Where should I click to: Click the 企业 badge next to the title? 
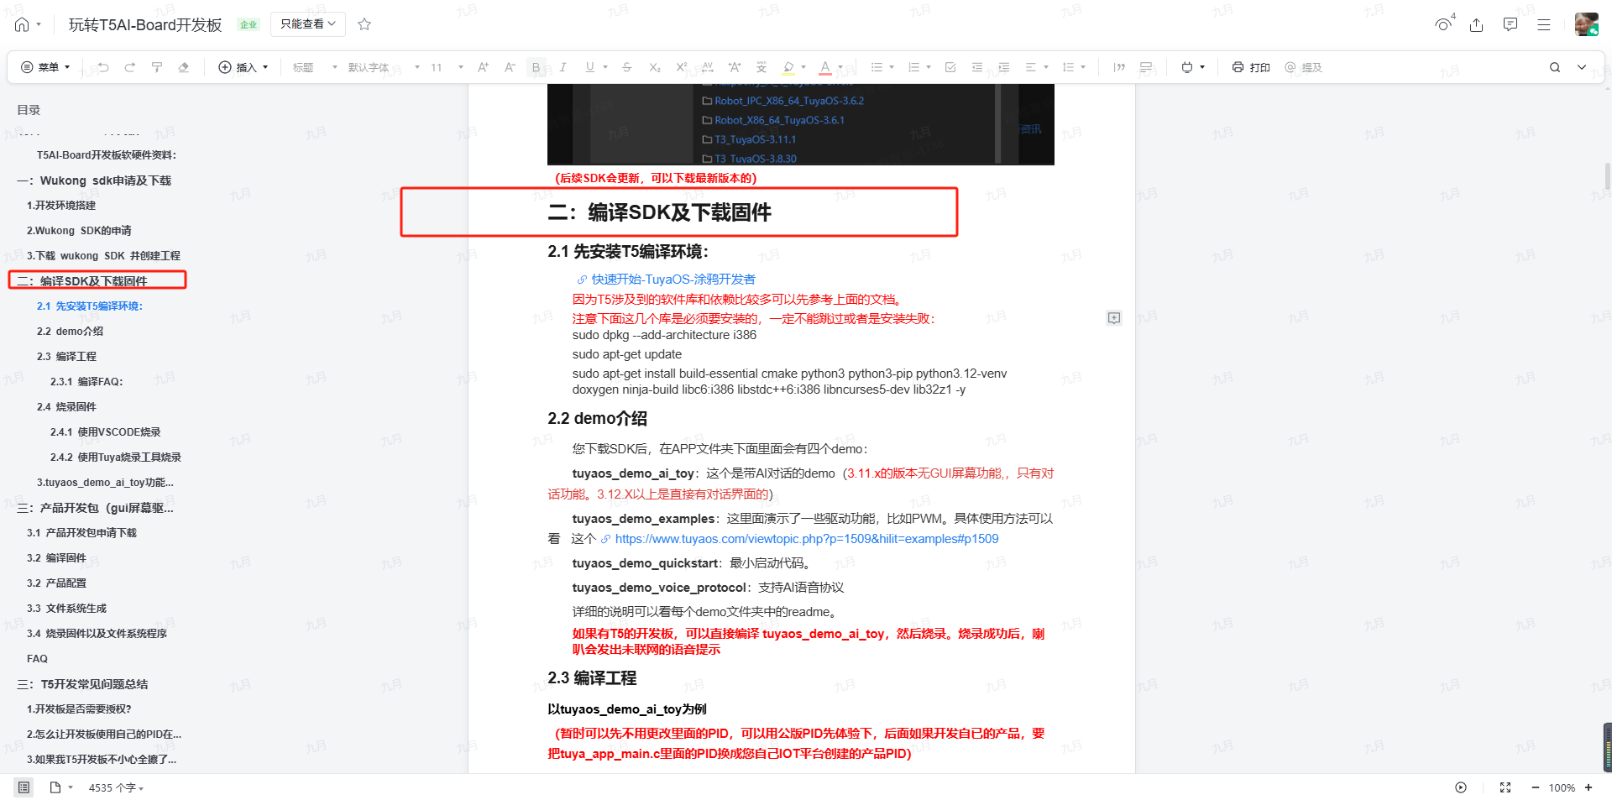click(x=249, y=24)
